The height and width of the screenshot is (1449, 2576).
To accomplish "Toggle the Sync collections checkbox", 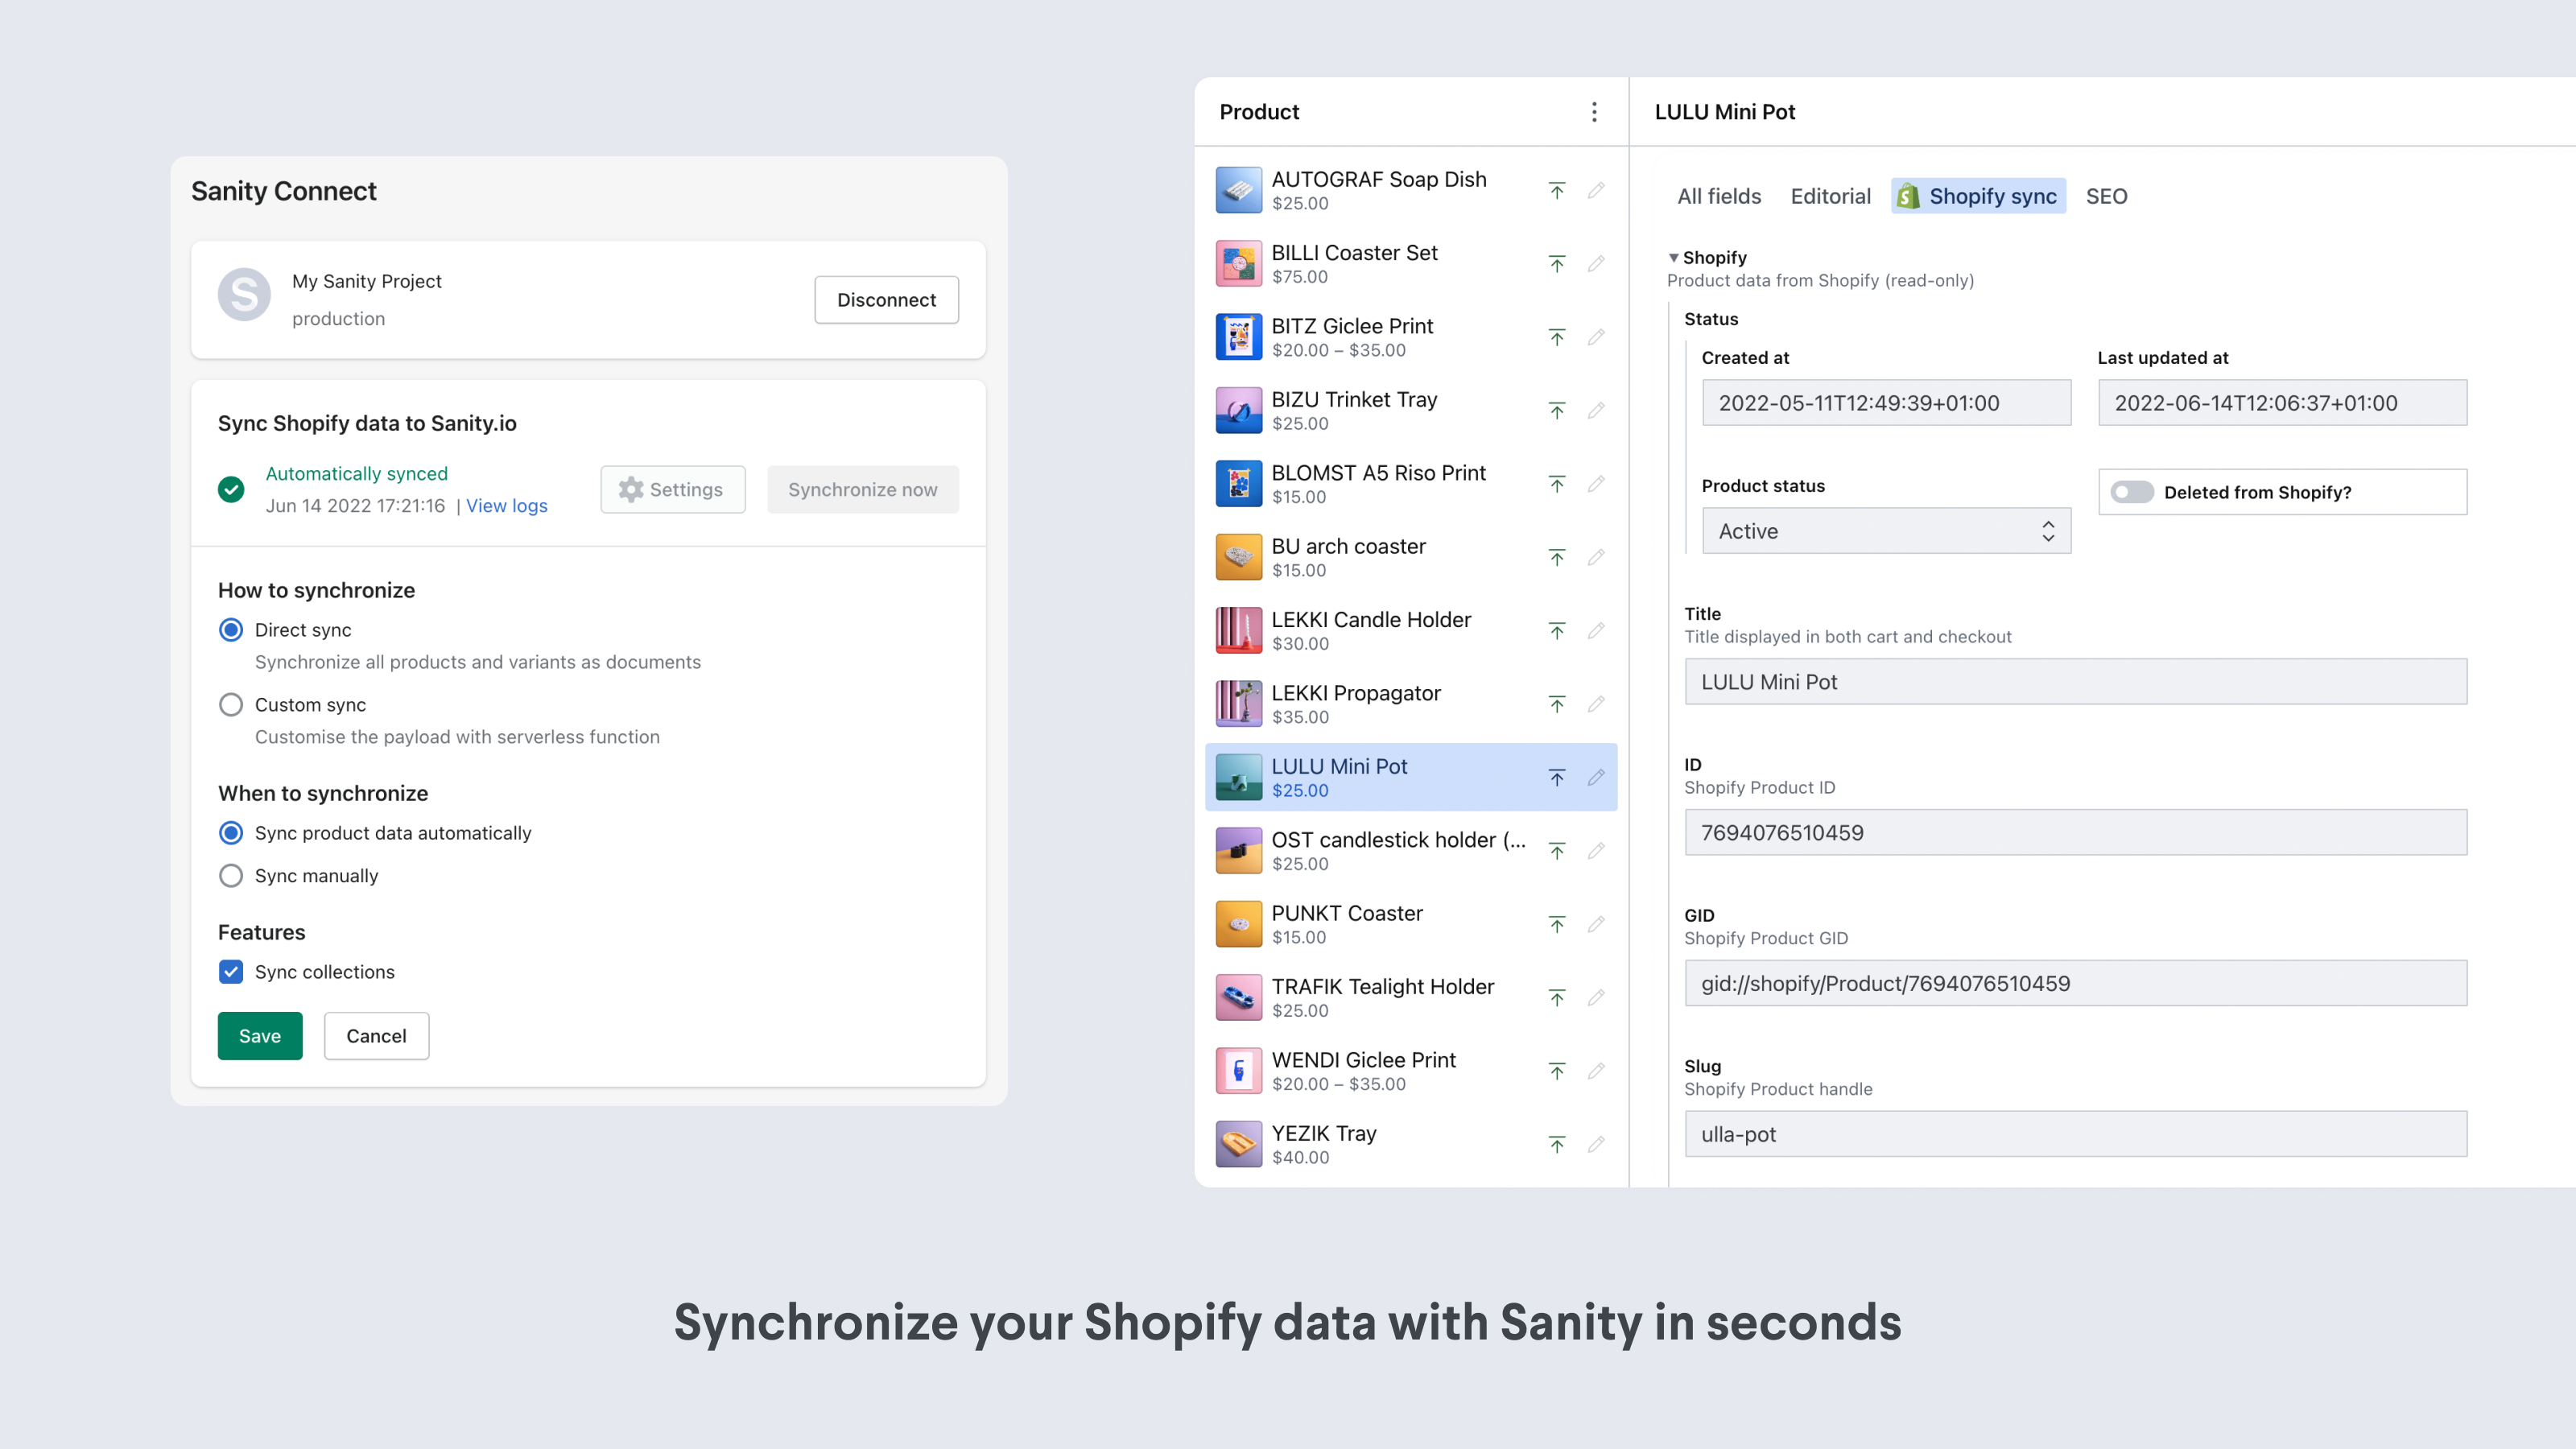I will (x=231, y=972).
